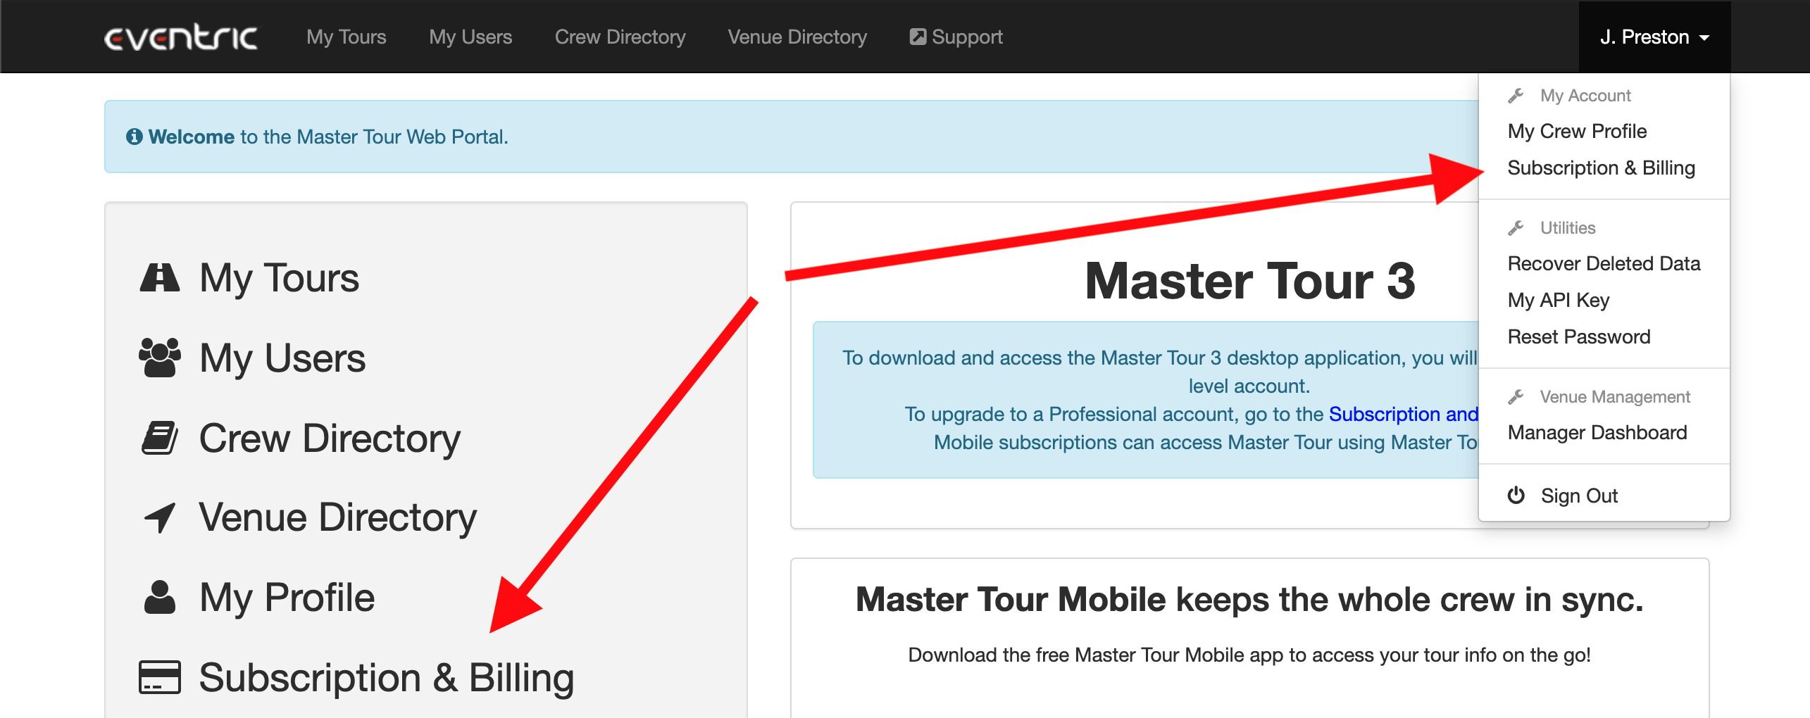Click the Venue Management section label

coord(1615,396)
